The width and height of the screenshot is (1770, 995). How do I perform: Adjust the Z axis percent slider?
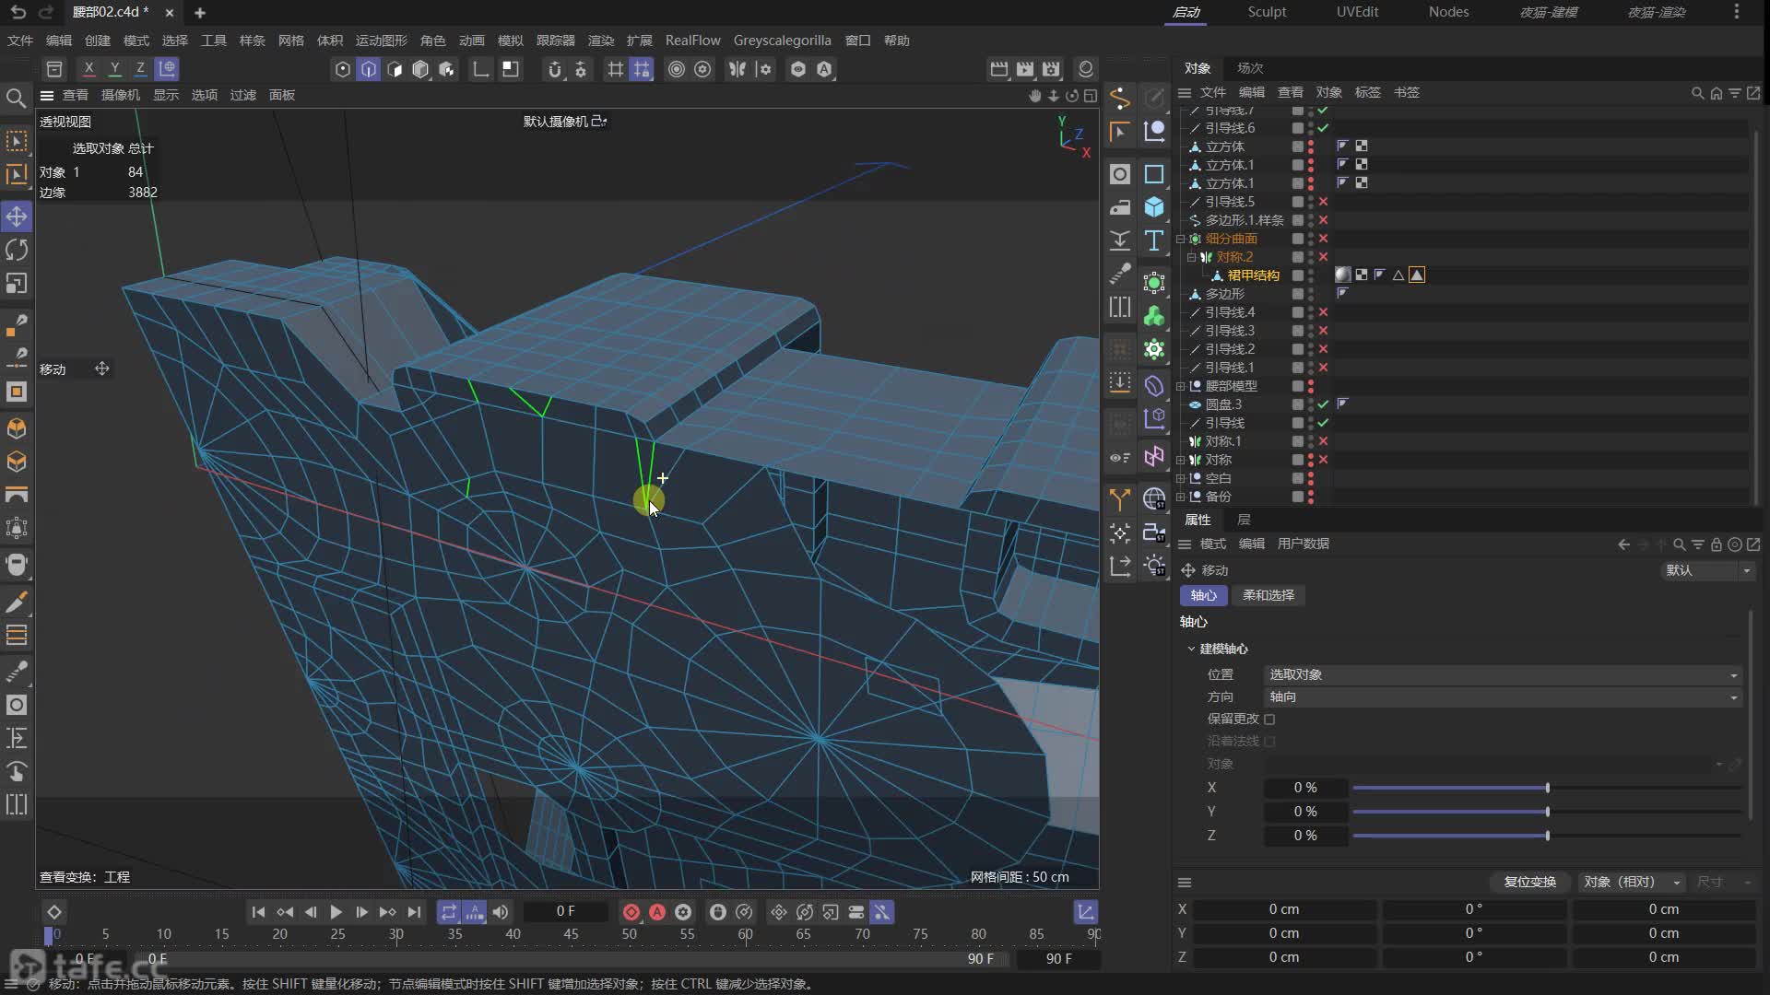coord(1547,836)
